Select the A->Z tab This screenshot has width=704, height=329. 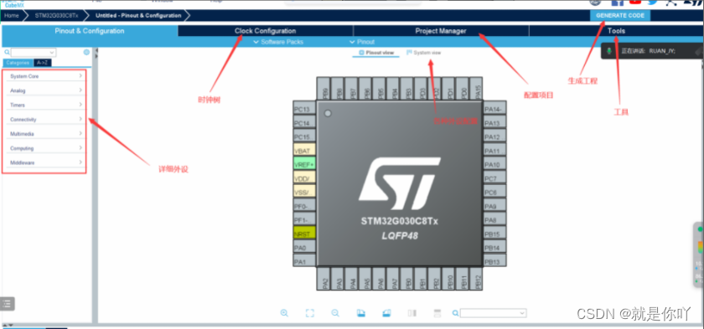tap(43, 63)
